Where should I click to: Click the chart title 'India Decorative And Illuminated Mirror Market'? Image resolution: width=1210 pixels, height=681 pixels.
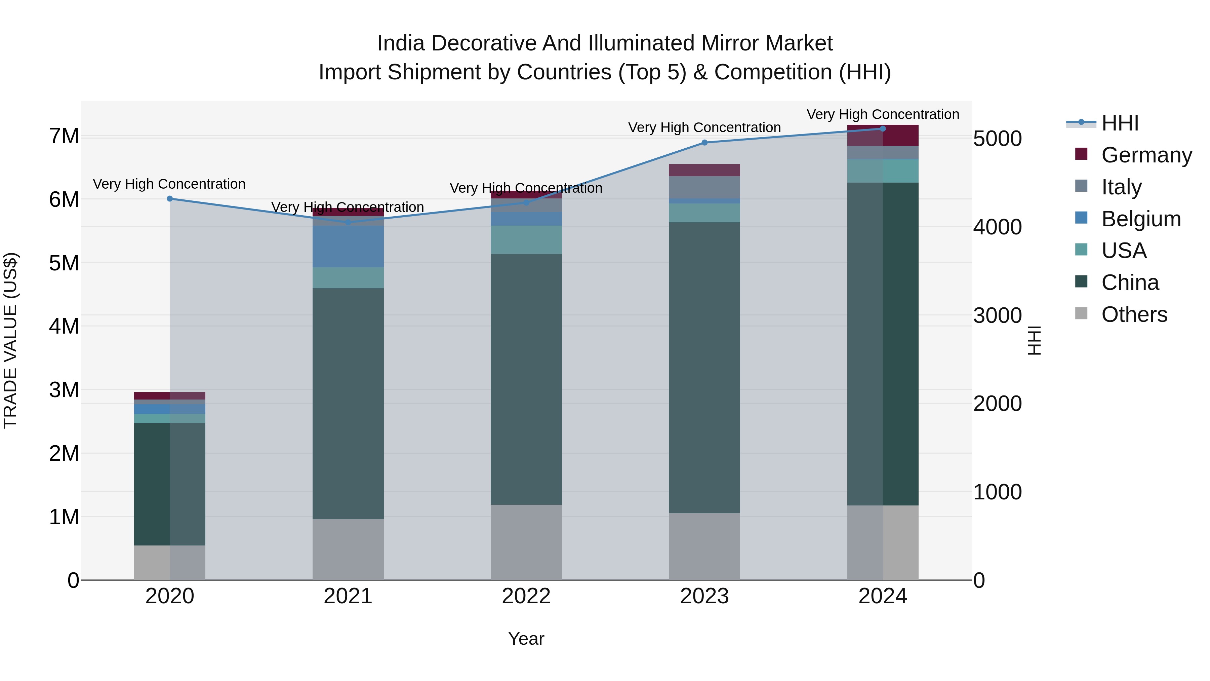(x=605, y=43)
